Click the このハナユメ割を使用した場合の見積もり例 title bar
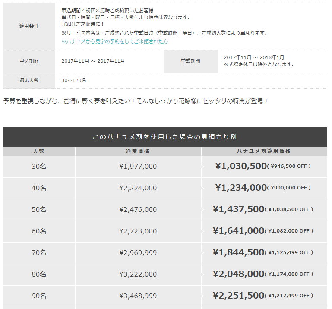The image size is (332, 309). 165,137
